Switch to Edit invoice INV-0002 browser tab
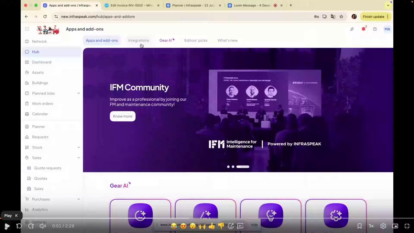The height and width of the screenshot is (233, 414). (132, 6)
